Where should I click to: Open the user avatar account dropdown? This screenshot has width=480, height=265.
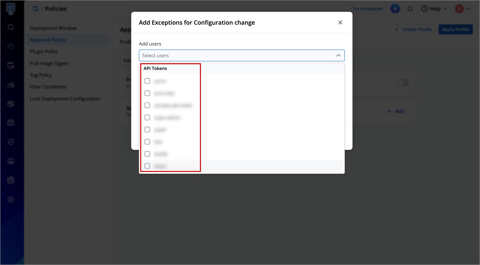(x=462, y=9)
